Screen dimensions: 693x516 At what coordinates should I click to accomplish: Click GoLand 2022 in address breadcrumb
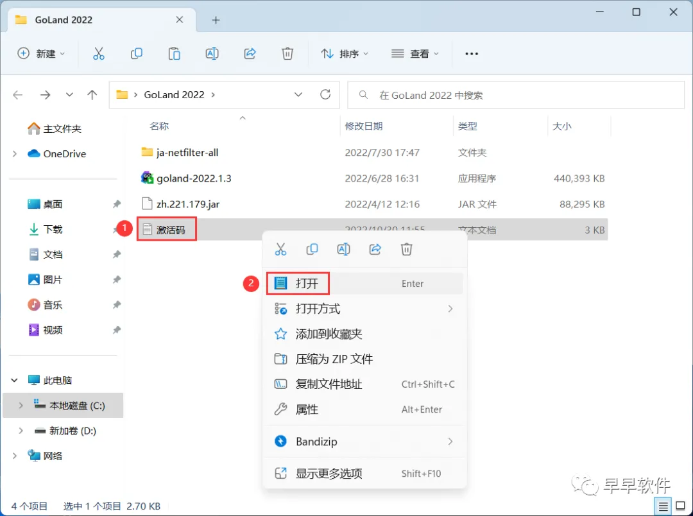click(x=174, y=94)
